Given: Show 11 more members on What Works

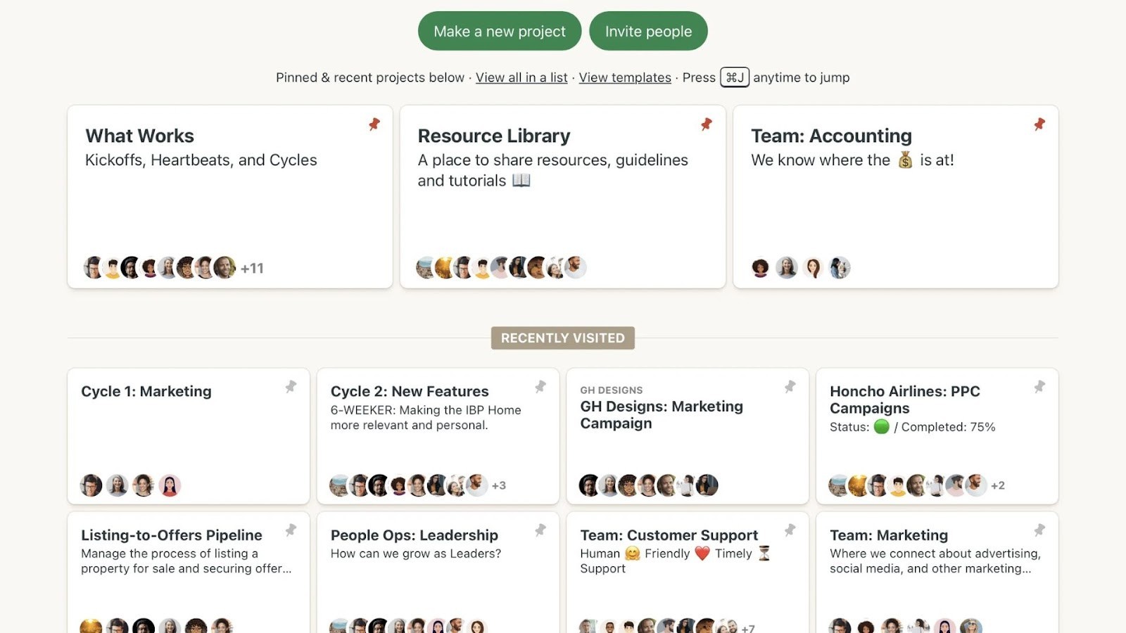Looking at the screenshot, I should click(252, 268).
